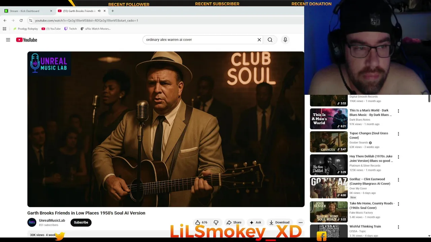Open the apps grid in bookmarks bar

click(4, 29)
